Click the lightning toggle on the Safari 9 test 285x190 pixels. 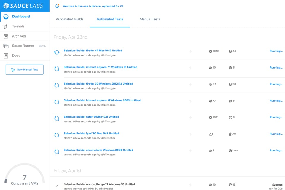coord(190,117)
